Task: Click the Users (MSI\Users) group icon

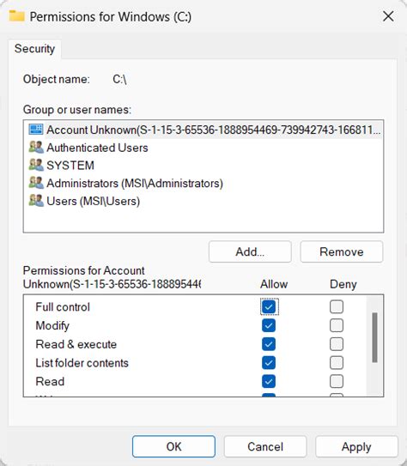Action: (36, 201)
